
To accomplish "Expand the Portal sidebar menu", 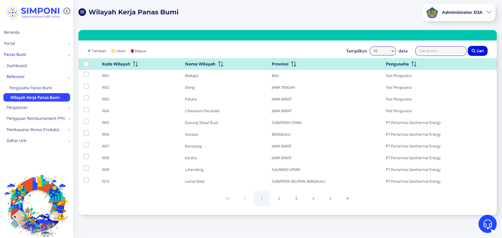I will tap(37, 44).
